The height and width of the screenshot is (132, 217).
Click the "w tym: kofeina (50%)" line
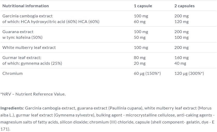coord(22,38)
